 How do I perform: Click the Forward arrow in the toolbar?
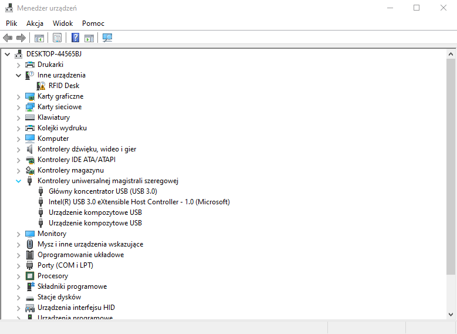(x=21, y=38)
